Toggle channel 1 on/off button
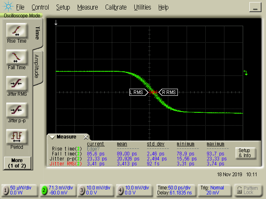This screenshot has width=266, height=199. (x=6, y=190)
